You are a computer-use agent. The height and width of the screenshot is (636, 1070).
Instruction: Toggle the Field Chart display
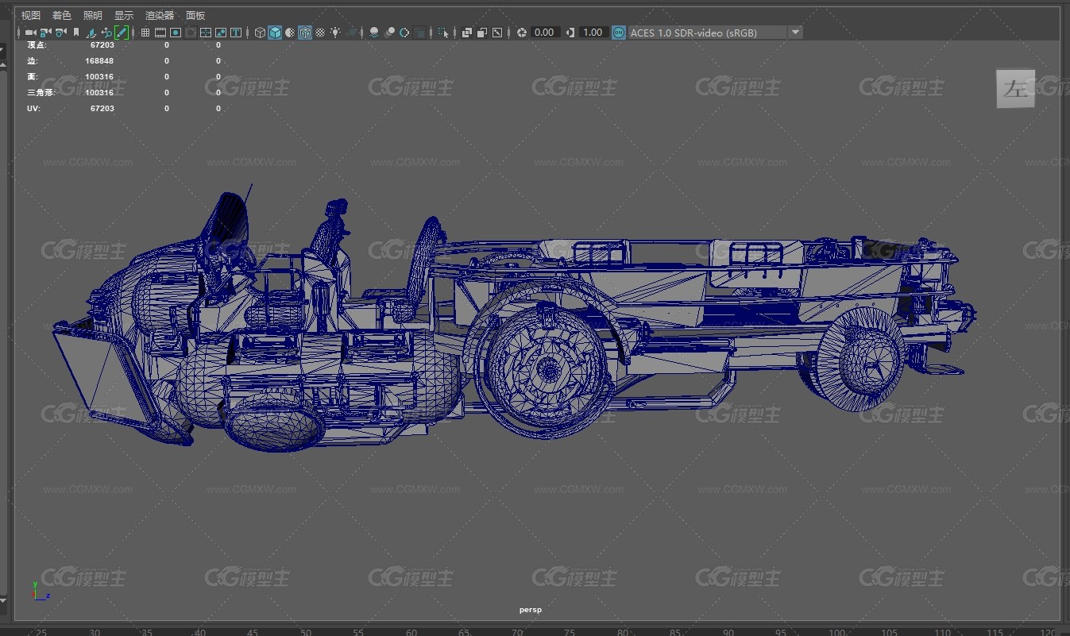(x=205, y=33)
